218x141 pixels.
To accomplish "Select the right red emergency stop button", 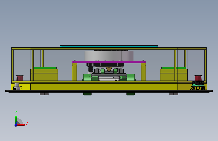I will pyautogui.click(x=198, y=78).
